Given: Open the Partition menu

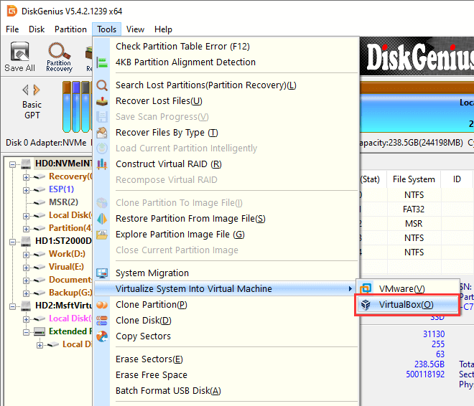Looking at the screenshot, I should [x=70, y=29].
